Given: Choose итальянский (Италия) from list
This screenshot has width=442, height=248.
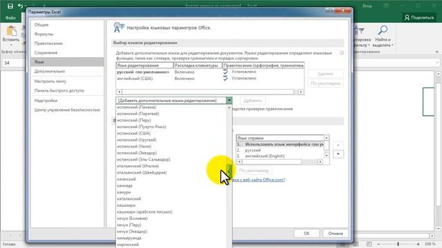Looking at the screenshot, I should (171, 166).
